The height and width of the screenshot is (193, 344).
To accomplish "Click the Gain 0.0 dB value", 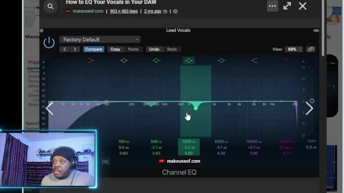I will (x=311, y=147).
